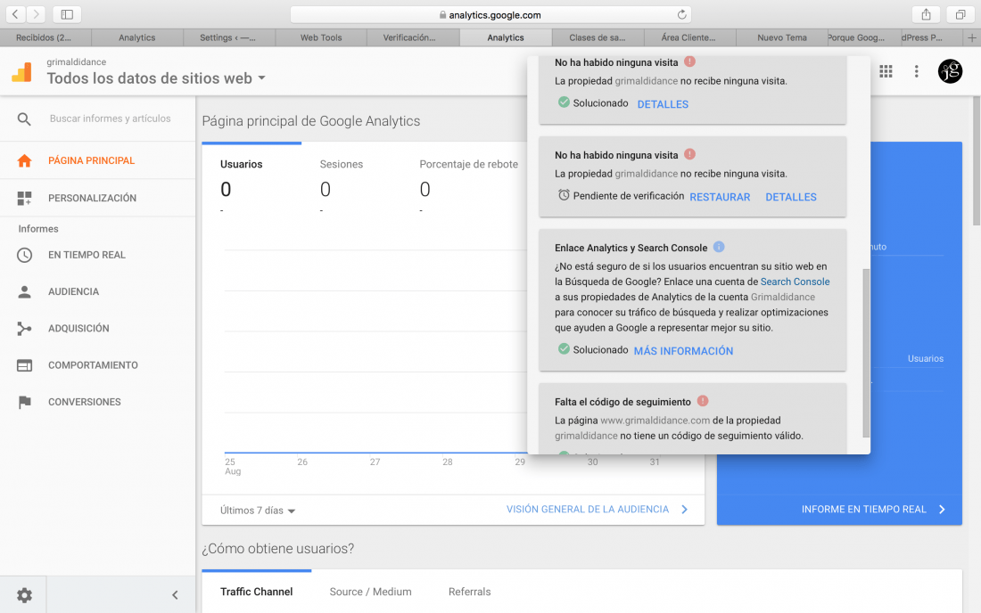Open Visión General de la Audiencia link
This screenshot has width=981, height=613.
pyautogui.click(x=588, y=510)
